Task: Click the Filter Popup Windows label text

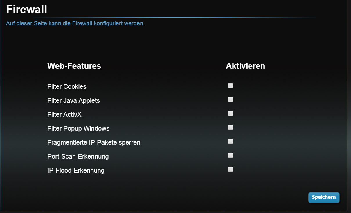Action: click(78, 128)
